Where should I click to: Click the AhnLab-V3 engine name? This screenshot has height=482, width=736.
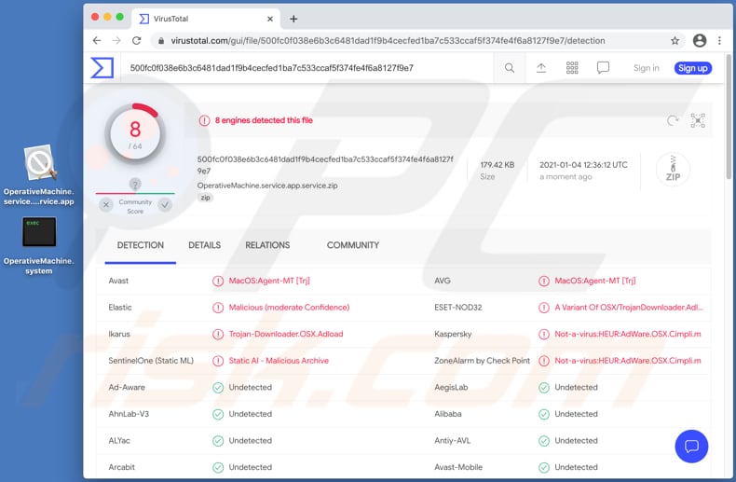tap(129, 414)
